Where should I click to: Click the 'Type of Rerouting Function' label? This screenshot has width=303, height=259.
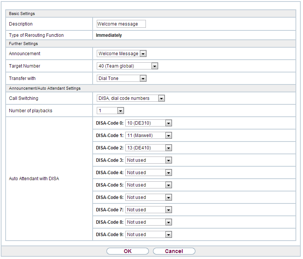36,35
